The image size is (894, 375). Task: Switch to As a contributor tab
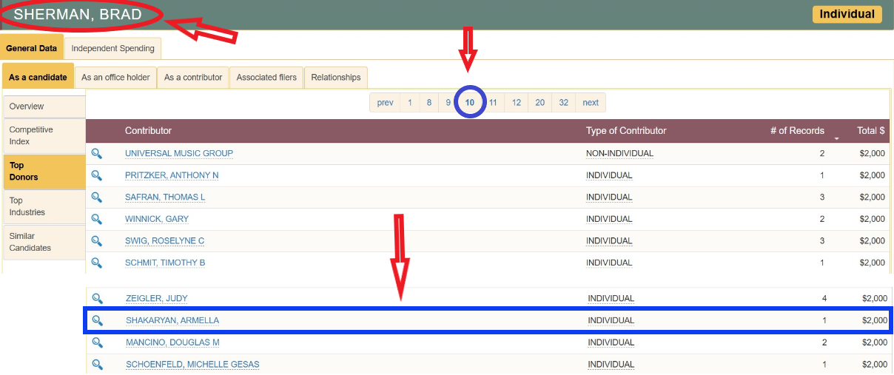pyautogui.click(x=193, y=77)
